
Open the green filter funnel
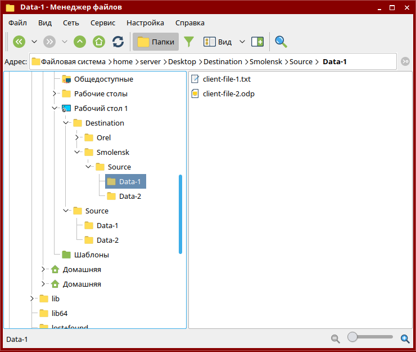[x=189, y=42]
